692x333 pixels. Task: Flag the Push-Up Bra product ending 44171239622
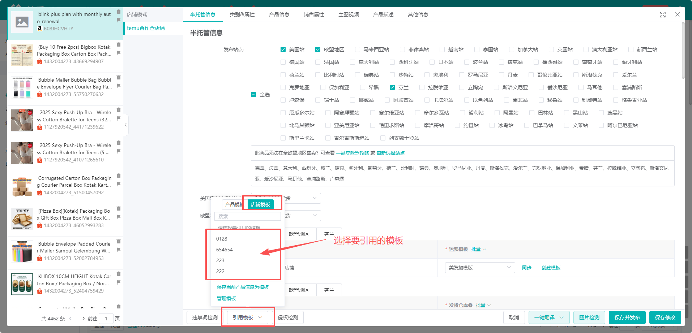[119, 118]
